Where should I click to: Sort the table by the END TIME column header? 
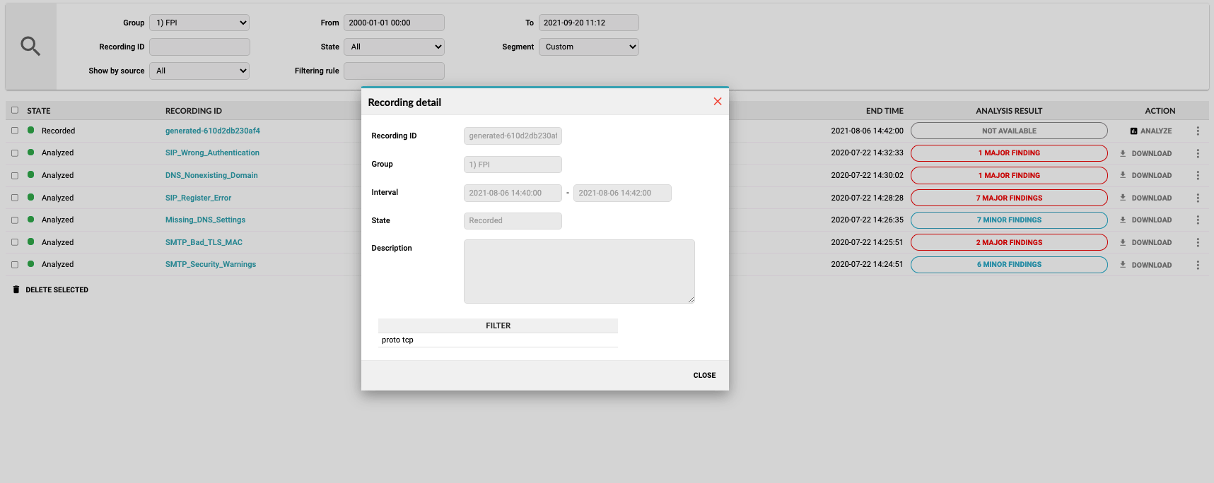(884, 111)
